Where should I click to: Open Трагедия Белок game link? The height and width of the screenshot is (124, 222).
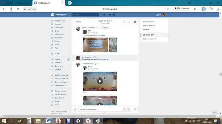coord(60,91)
